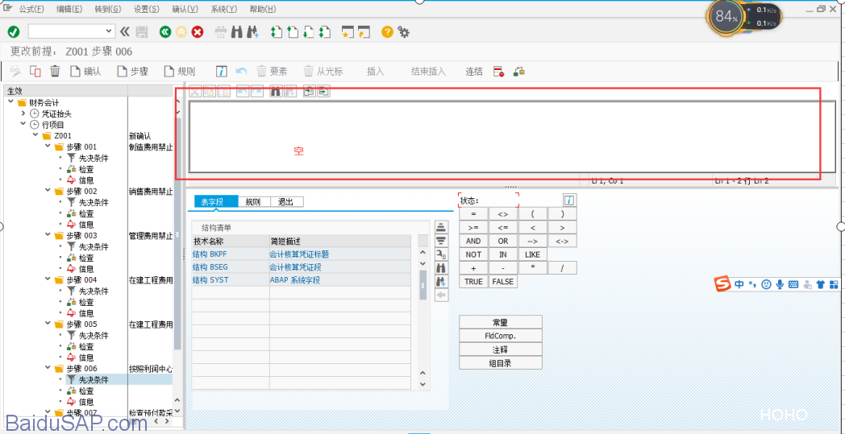Viewport: 845px width, 434px height.
Task: Open the transaction command field dropdown
Action: (110, 31)
